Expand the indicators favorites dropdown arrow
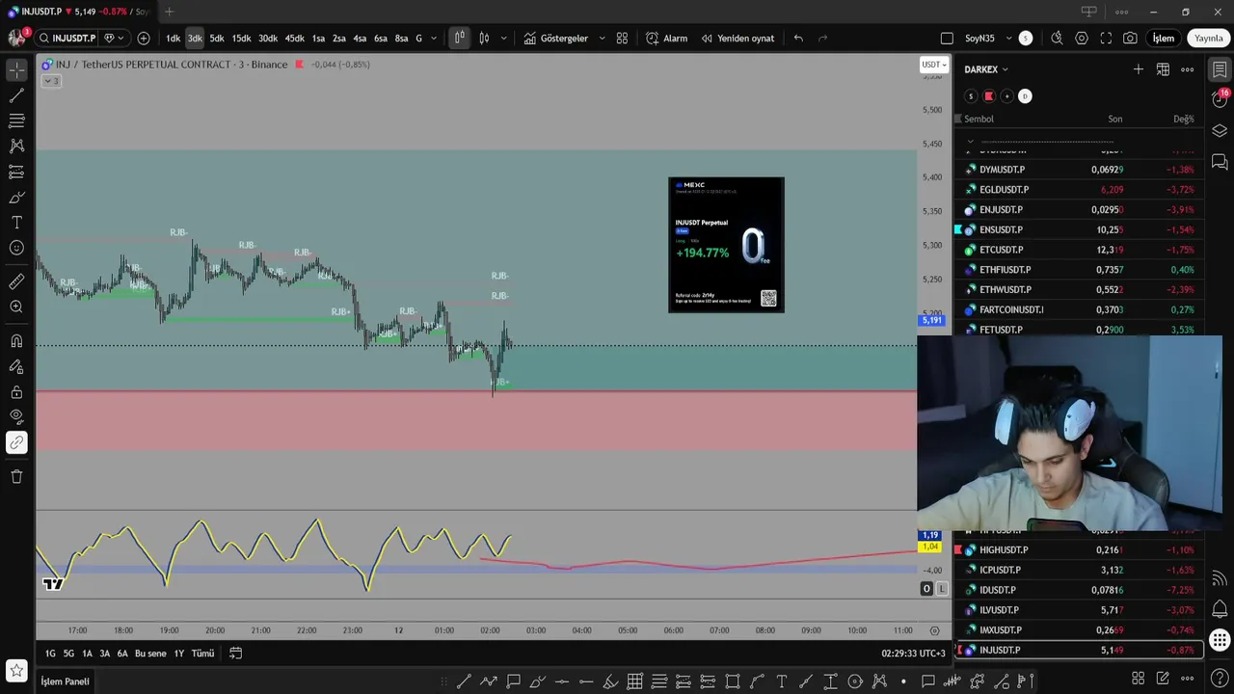 pyautogui.click(x=603, y=39)
